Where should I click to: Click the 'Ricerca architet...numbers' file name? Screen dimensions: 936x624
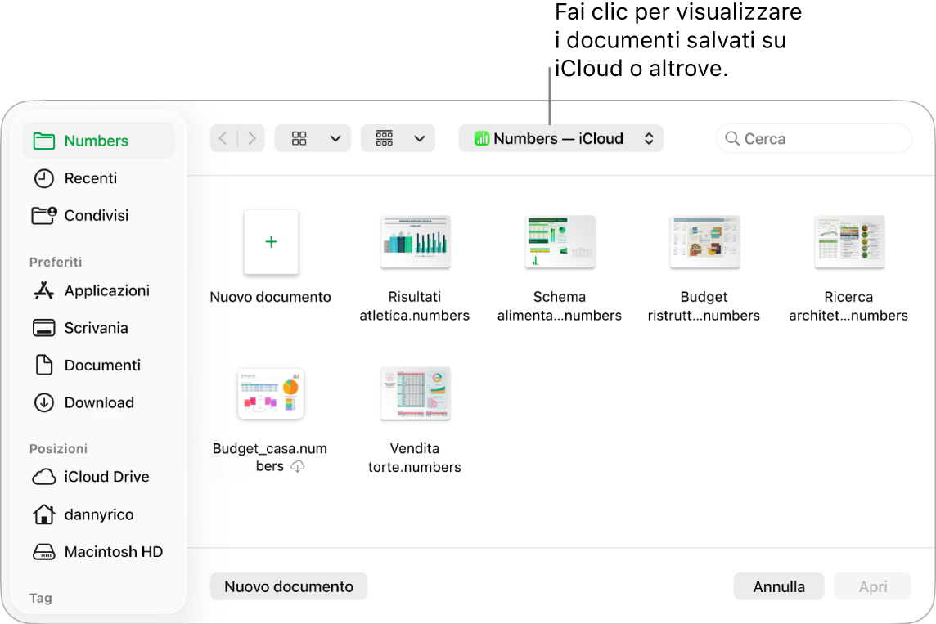[848, 306]
